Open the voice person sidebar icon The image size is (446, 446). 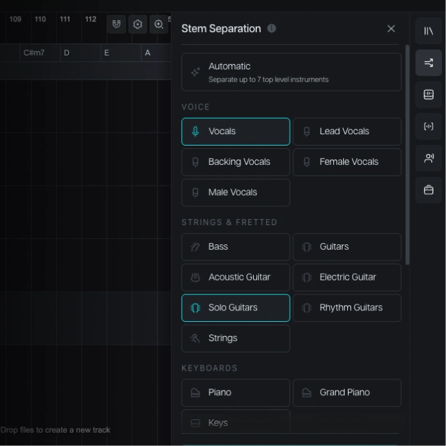coord(429,158)
